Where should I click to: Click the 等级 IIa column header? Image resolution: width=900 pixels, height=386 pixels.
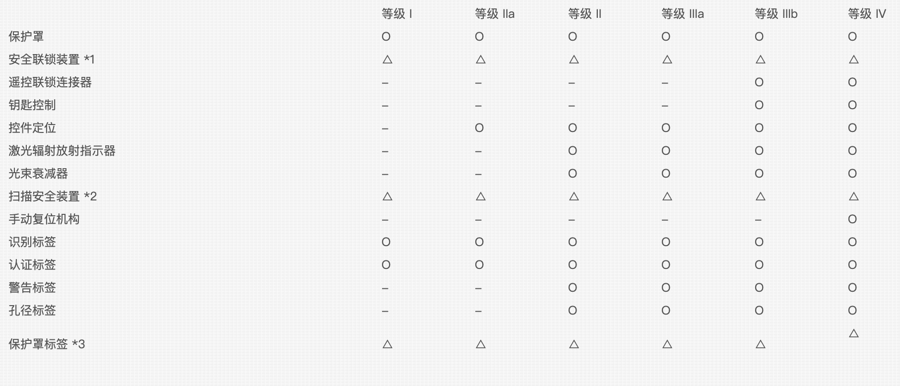495,14
